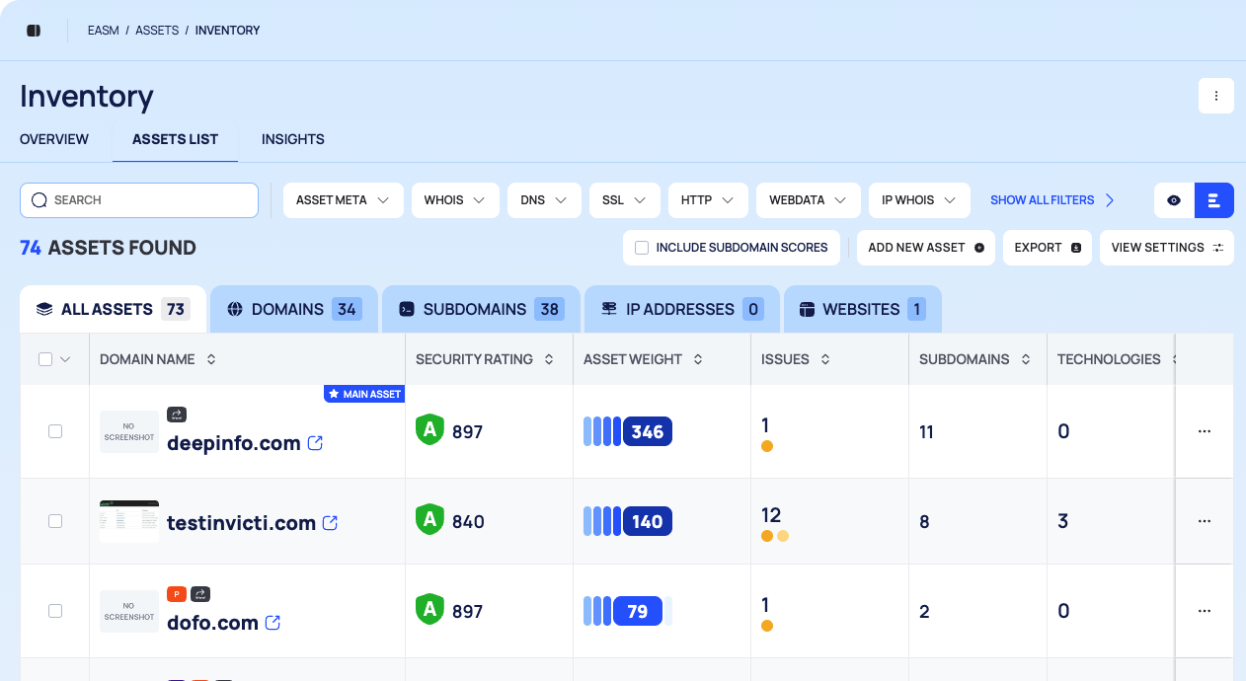The height and width of the screenshot is (681, 1246).
Task: Click the orange issue dot for deepinfo.com
Action: 767,446
